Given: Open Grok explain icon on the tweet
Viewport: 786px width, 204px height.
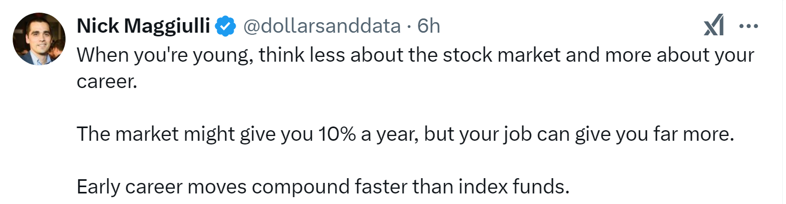Looking at the screenshot, I should [x=714, y=26].
